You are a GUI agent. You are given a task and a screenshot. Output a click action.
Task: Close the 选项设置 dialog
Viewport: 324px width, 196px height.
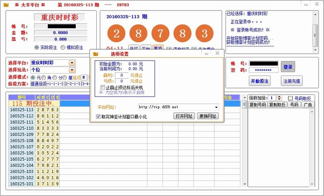(217, 53)
